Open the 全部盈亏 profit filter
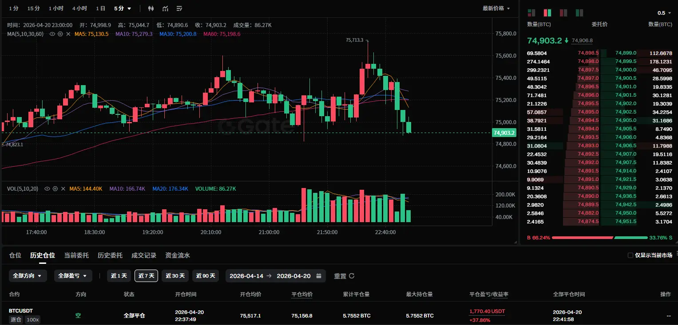 pyautogui.click(x=73, y=276)
